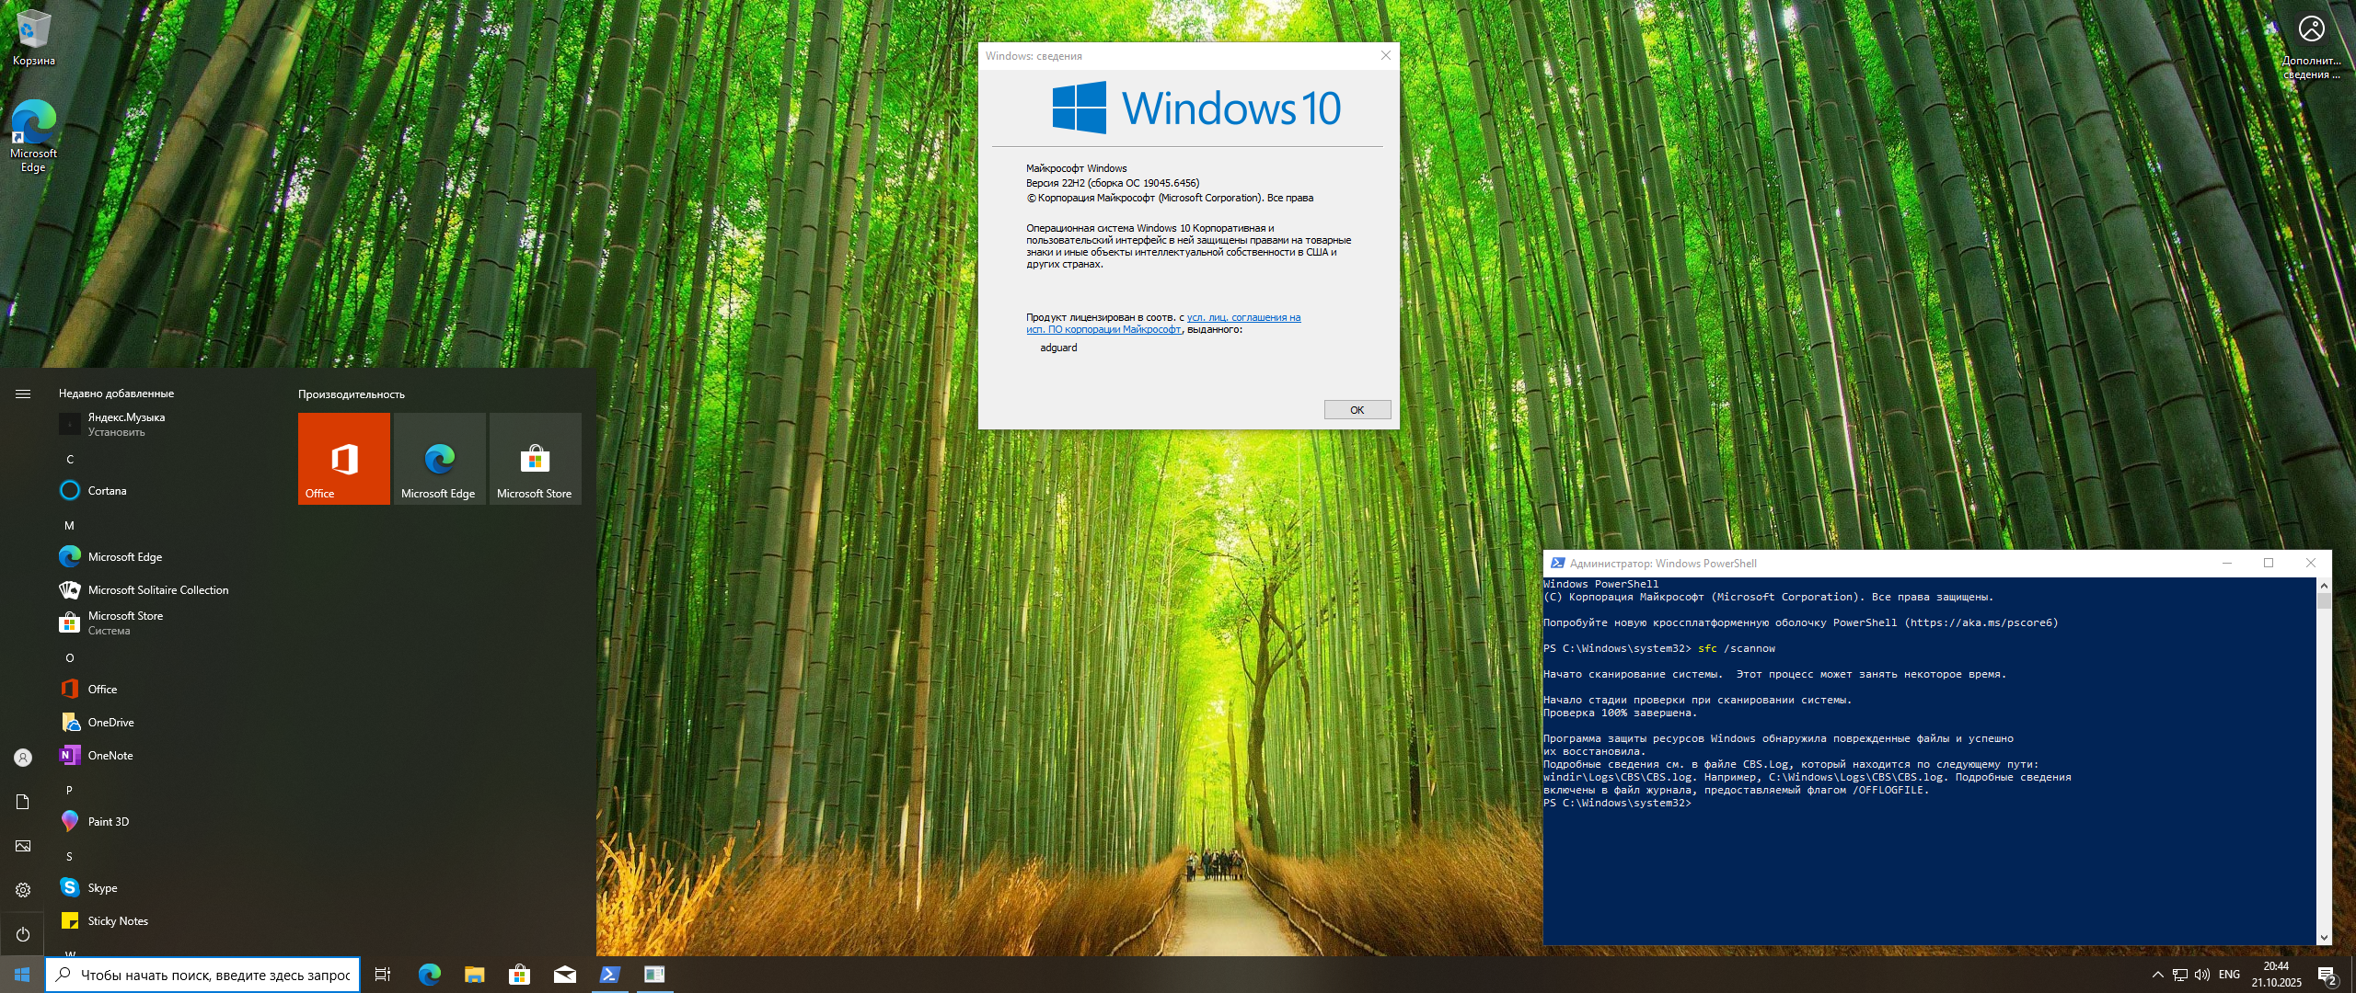Launch Skype from the Start menu

[x=102, y=888]
